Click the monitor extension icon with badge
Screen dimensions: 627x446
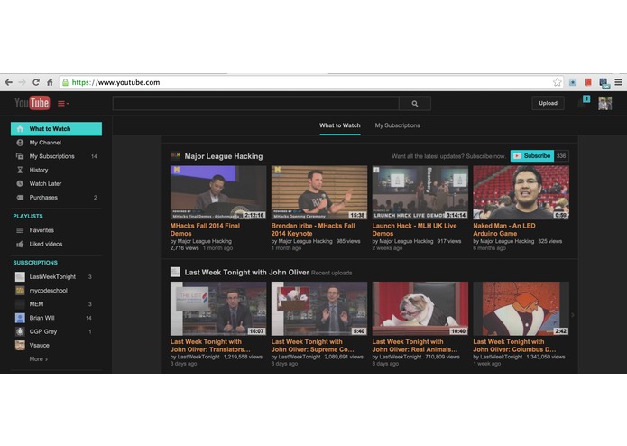604,83
